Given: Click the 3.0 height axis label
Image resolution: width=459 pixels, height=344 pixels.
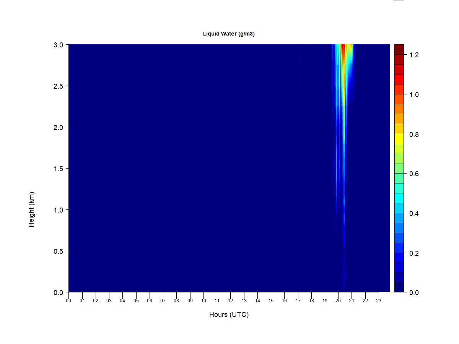Looking at the screenshot, I should (x=59, y=45).
